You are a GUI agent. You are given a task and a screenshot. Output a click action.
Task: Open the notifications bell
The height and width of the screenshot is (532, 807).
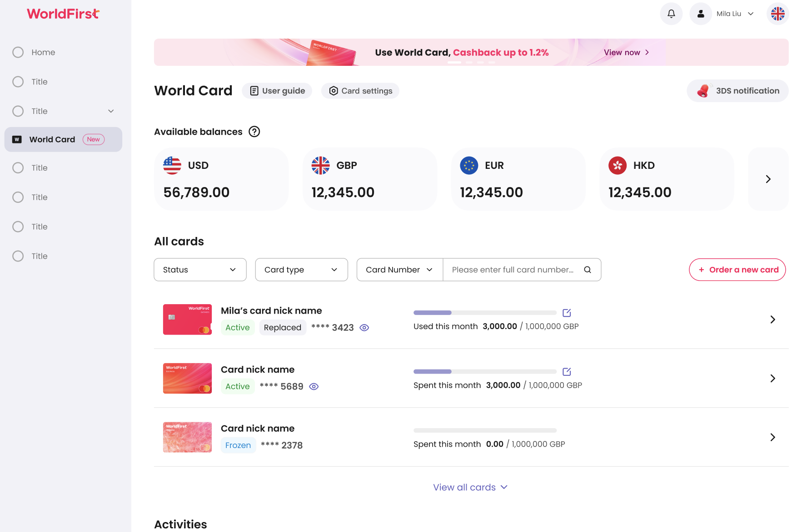click(x=671, y=14)
